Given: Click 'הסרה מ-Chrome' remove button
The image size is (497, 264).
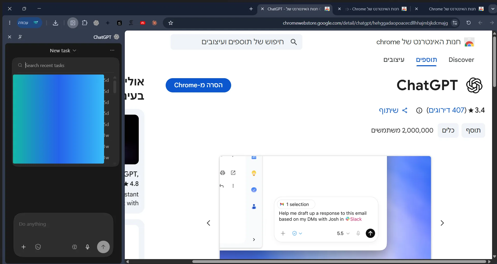Looking at the screenshot, I should point(198,85).
